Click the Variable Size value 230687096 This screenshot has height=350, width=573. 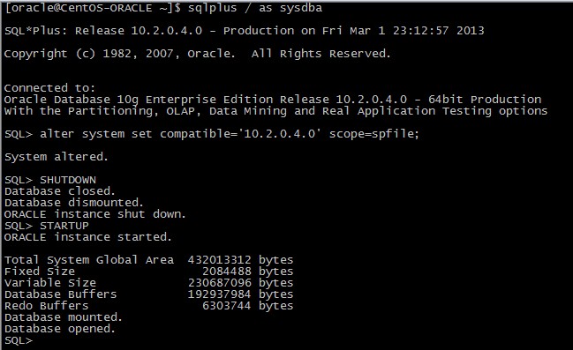coord(219,283)
